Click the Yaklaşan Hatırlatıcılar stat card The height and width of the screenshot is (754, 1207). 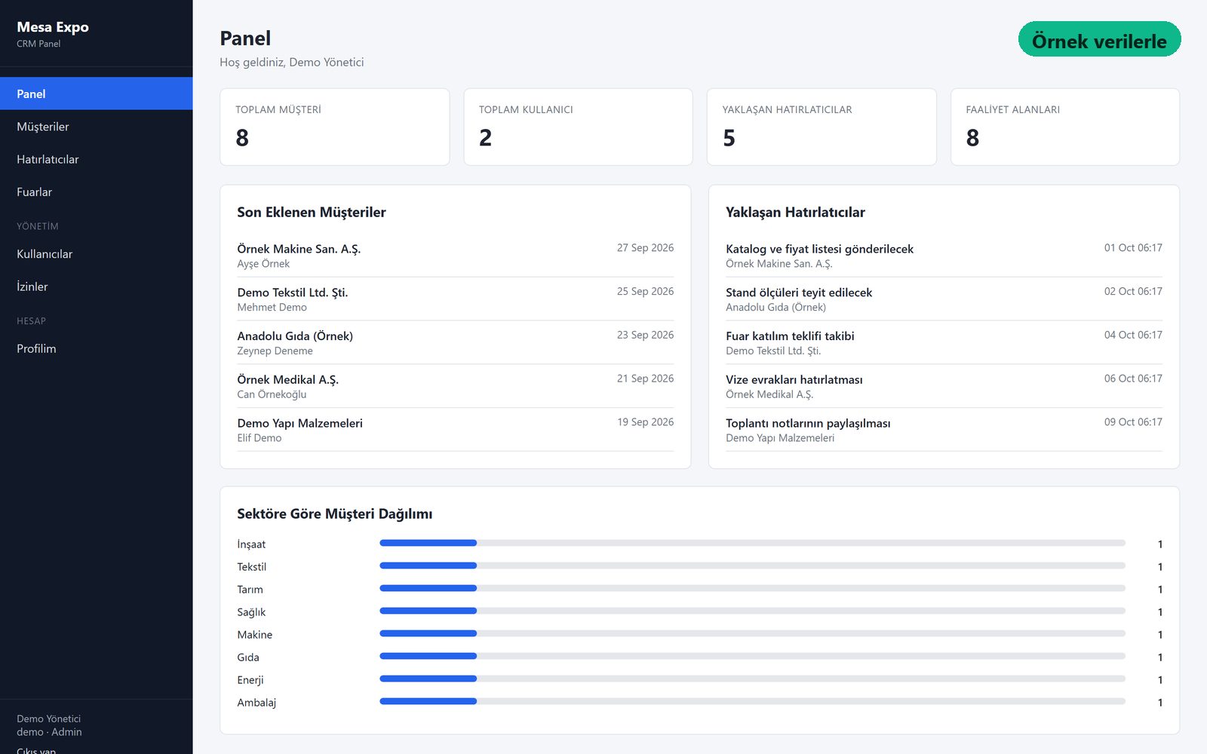822,127
